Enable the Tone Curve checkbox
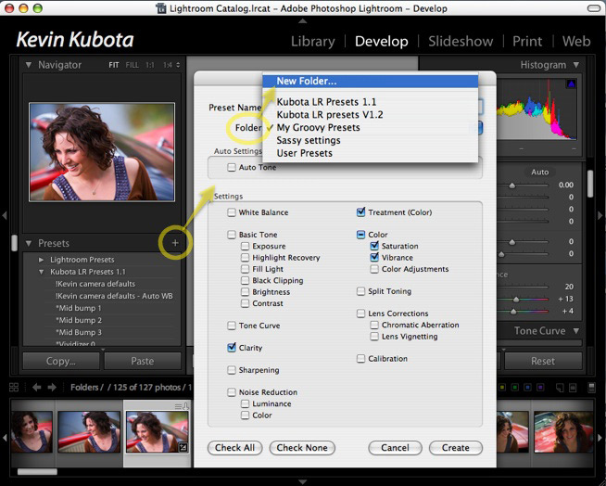This screenshot has width=606, height=486. click(x=232, y=326)
